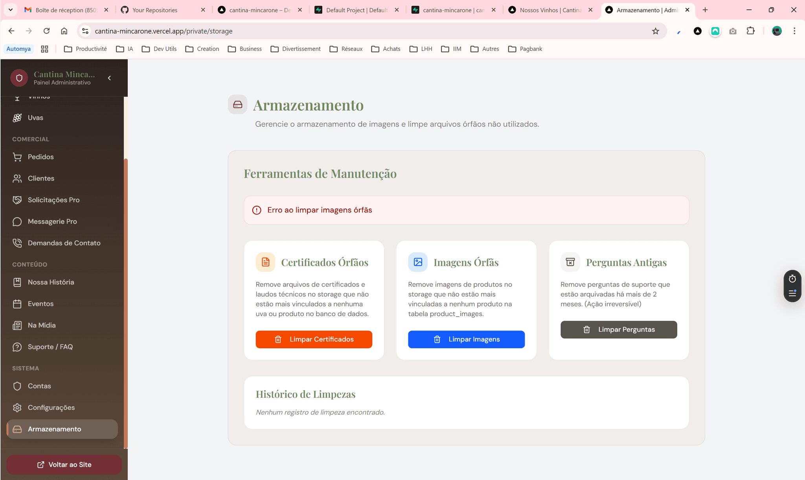The width and height of the screenshot is (805, 480).
Task: Open Clientes in the sidebar menu
Action: point(41,178)
